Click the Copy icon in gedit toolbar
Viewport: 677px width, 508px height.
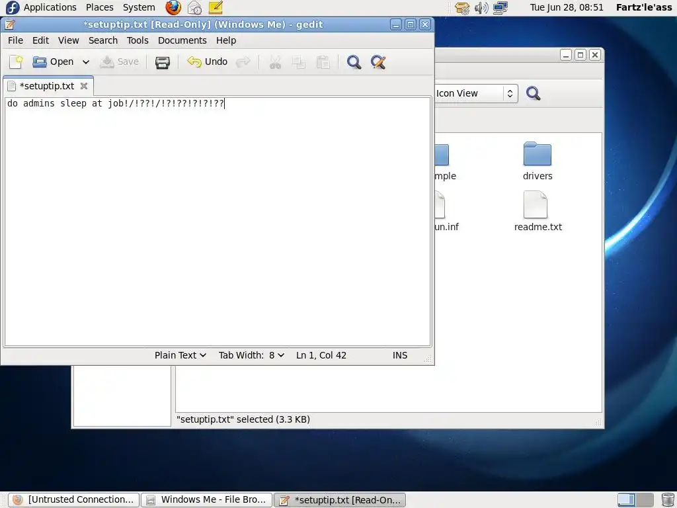coord(298,62)
